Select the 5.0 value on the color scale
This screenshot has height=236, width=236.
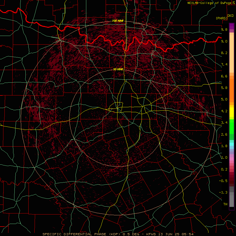coord(224,99)
